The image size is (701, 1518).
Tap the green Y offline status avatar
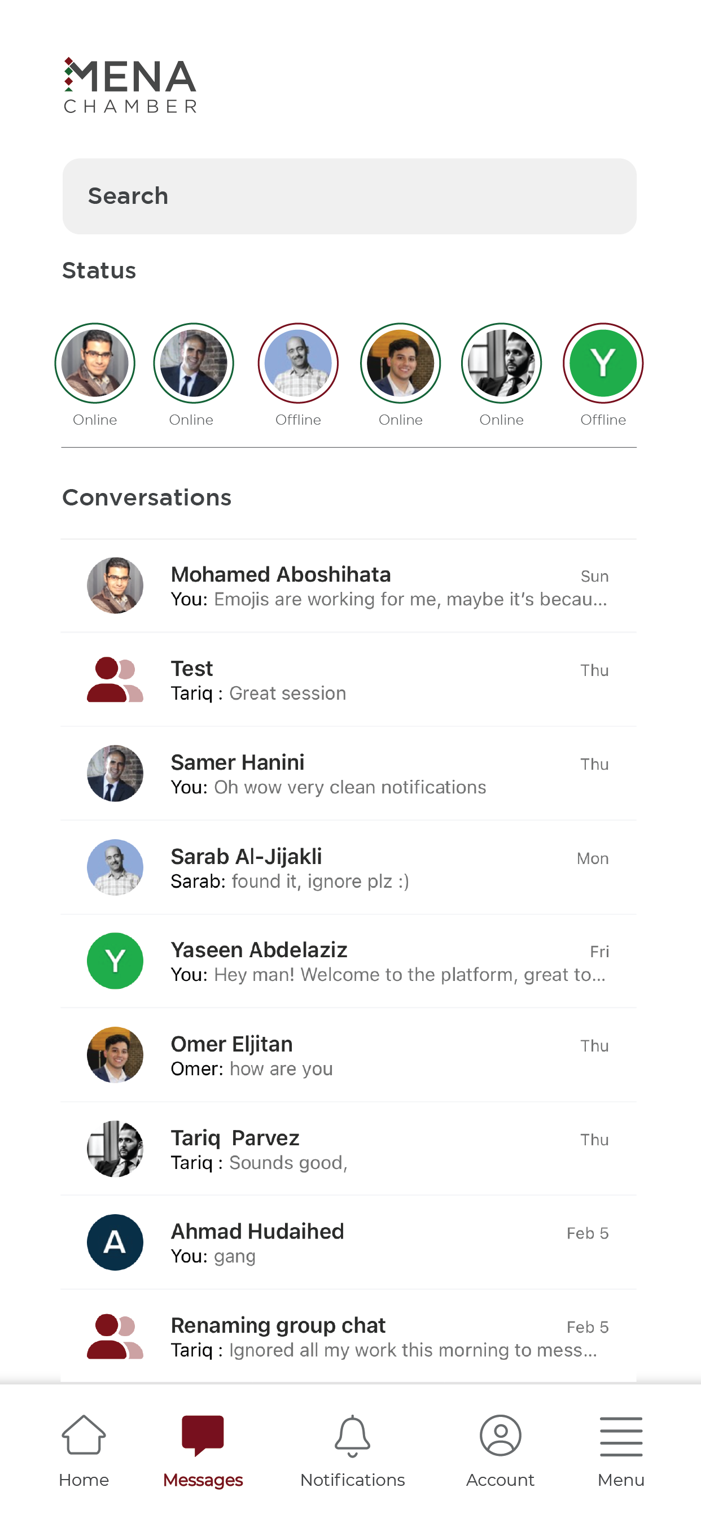(x=603, y=363)
